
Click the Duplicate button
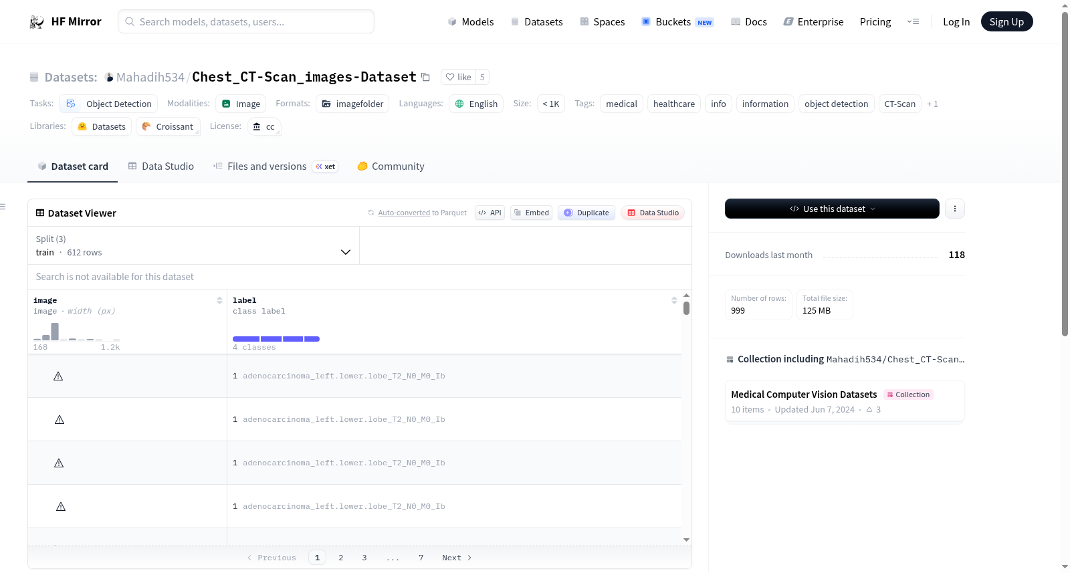[x=586, y=213]
